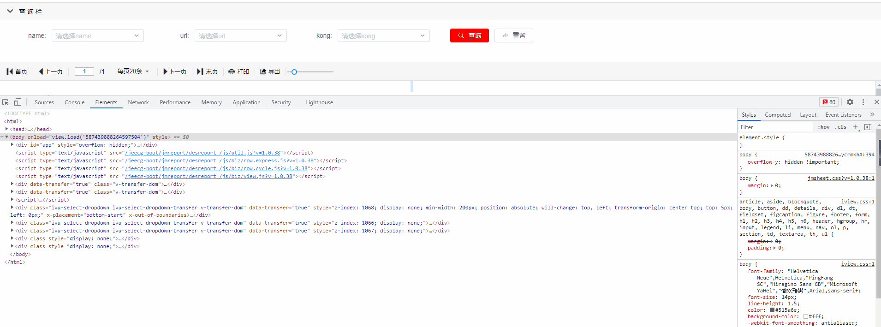Viewport: 881px width, 327px height.
Task: Expand the margin shorthand triangle in body rule
Action: point(772,185)
